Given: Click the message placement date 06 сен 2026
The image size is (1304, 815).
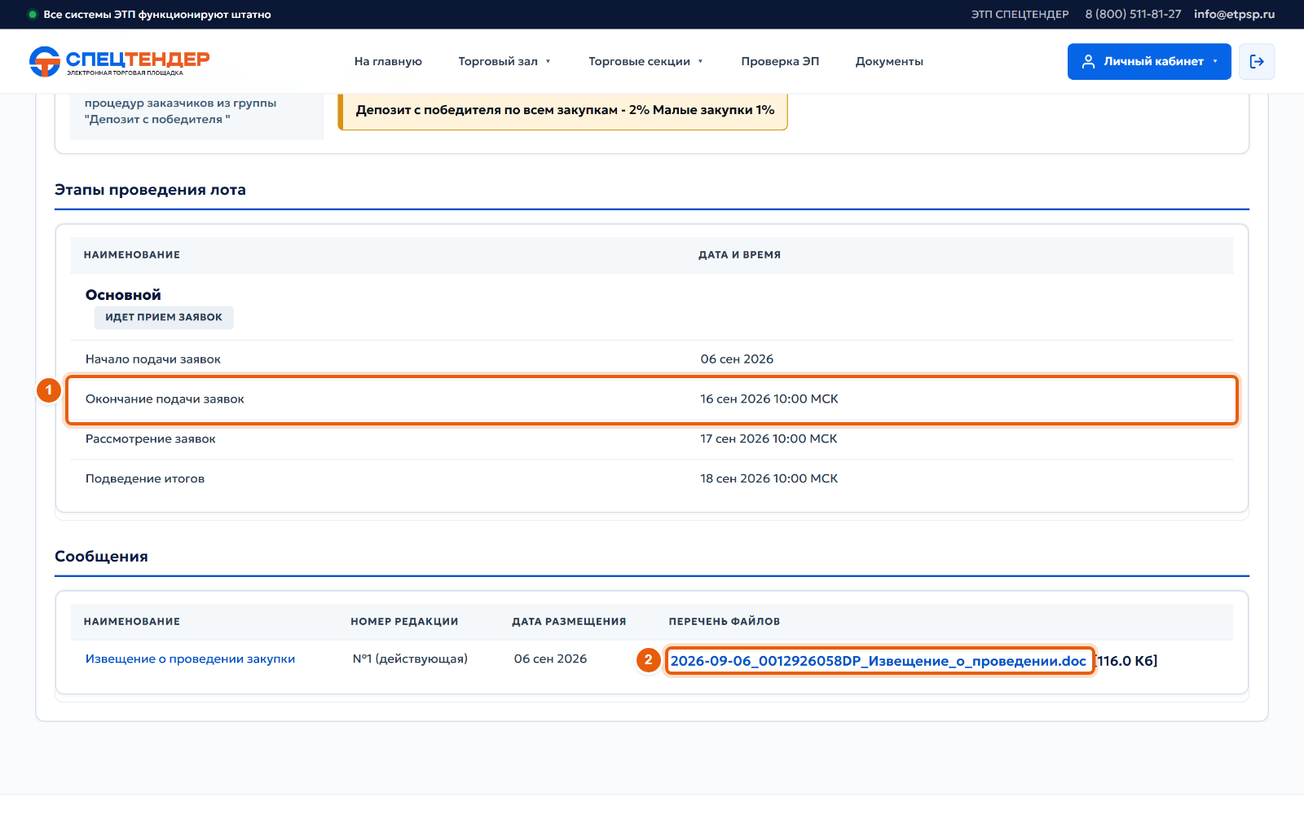Looking at the screenshot, I should click(x=550, y=659).
